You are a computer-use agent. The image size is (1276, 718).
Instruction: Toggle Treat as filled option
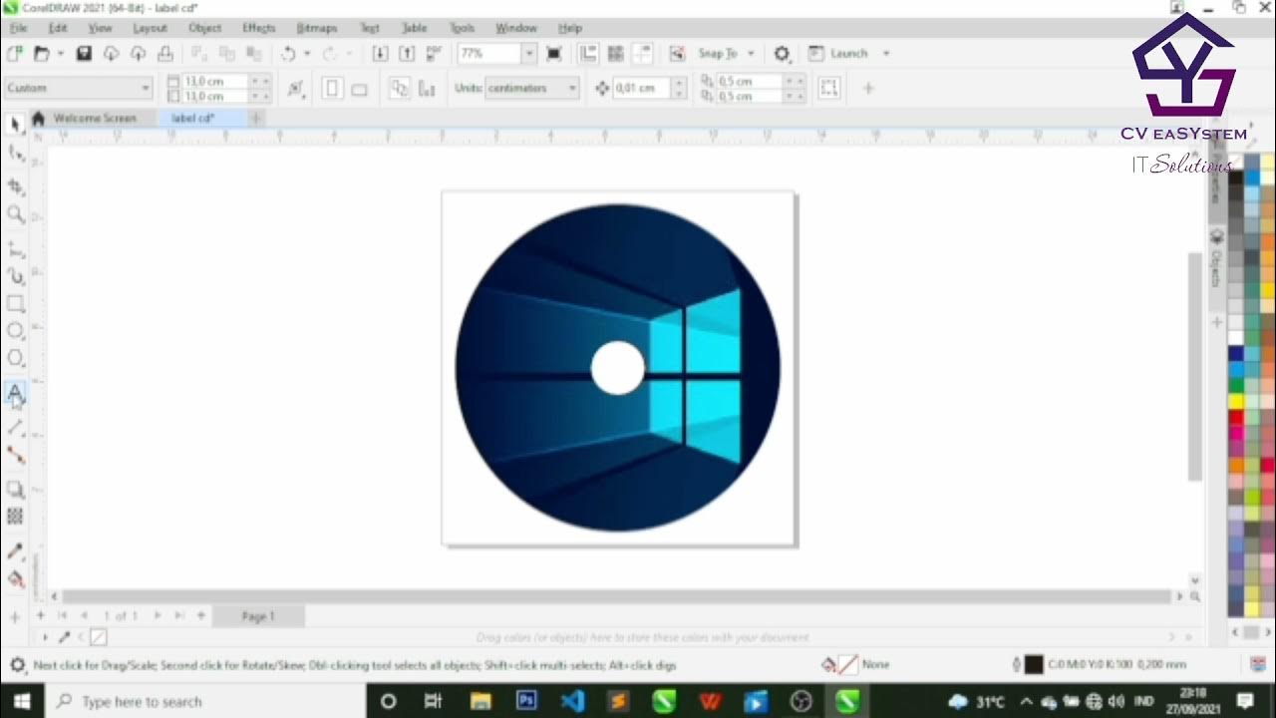tap(829, 88)
